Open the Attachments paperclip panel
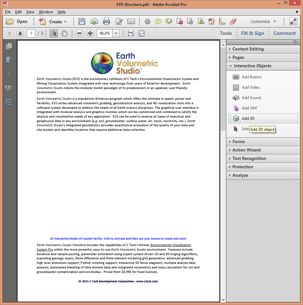The image size is (303, 305). tap(9, 74)
